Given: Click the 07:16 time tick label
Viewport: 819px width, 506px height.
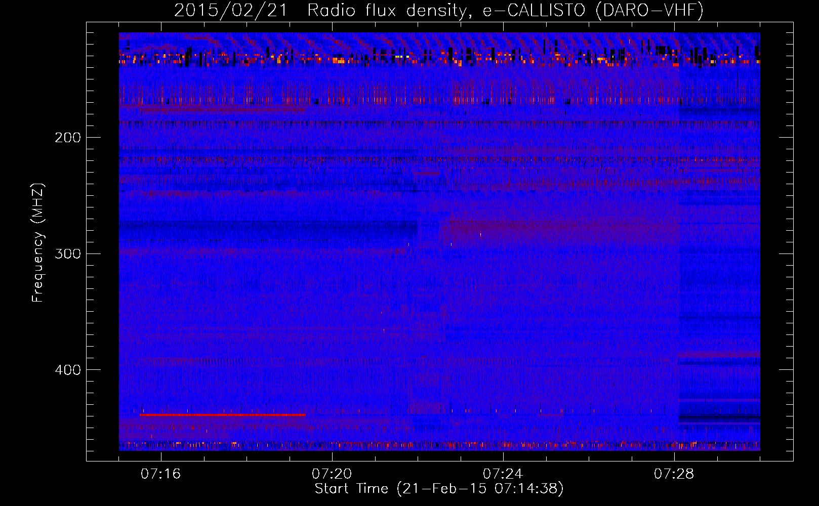Looking at the screenshot, I should 161,474.
